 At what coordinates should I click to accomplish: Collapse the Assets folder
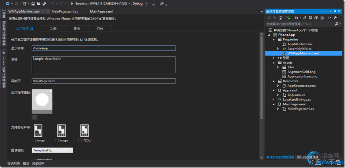(273, 62)
